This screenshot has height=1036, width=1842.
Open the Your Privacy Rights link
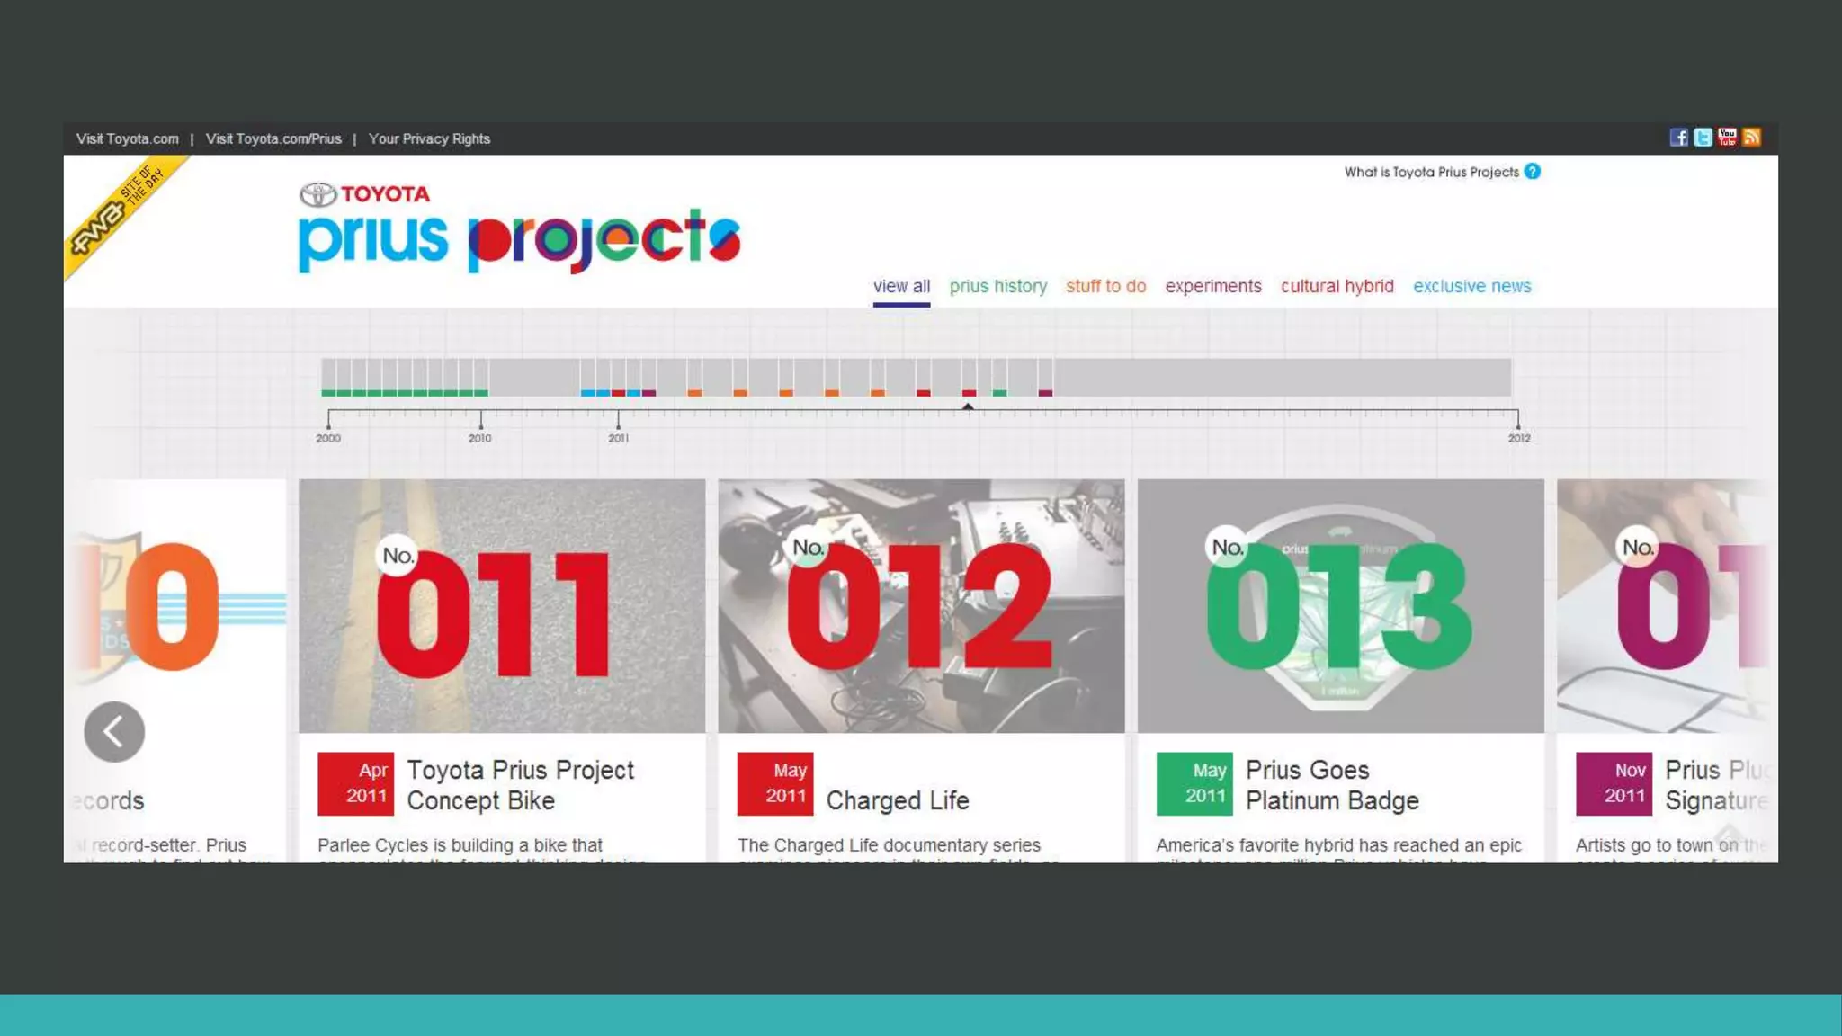[429, 138]
